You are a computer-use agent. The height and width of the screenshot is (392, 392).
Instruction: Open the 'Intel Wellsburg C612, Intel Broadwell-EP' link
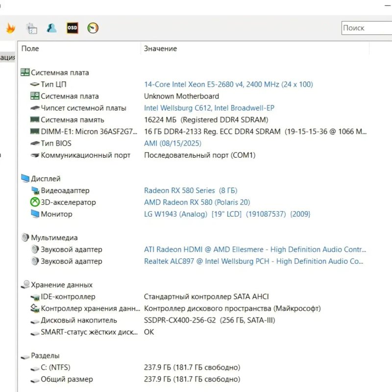coord(209,108)
